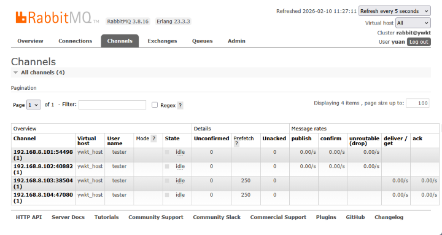
Task: Click the Log out button
Action: (419, 42)
